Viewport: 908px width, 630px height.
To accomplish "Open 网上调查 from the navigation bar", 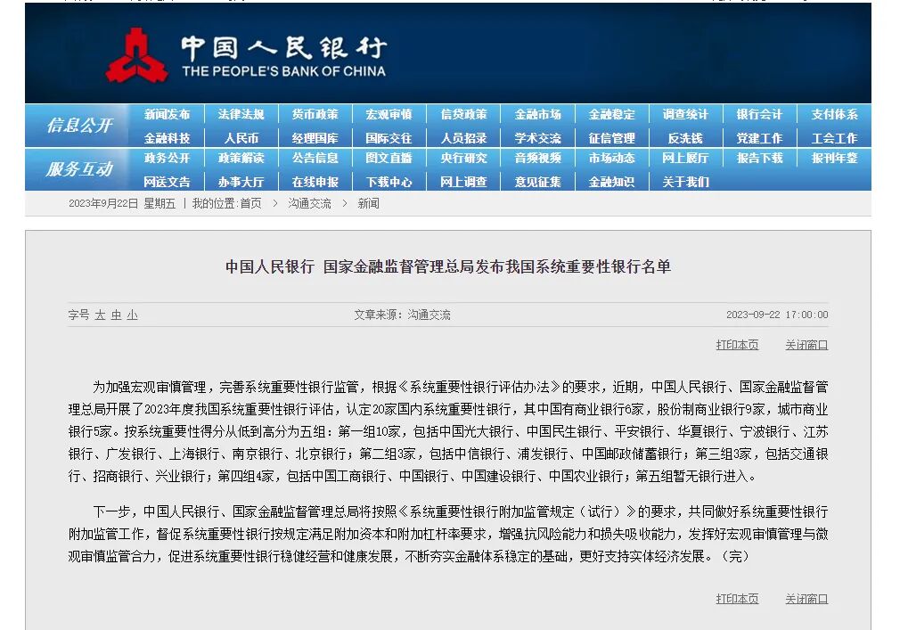I will [462, 181].
